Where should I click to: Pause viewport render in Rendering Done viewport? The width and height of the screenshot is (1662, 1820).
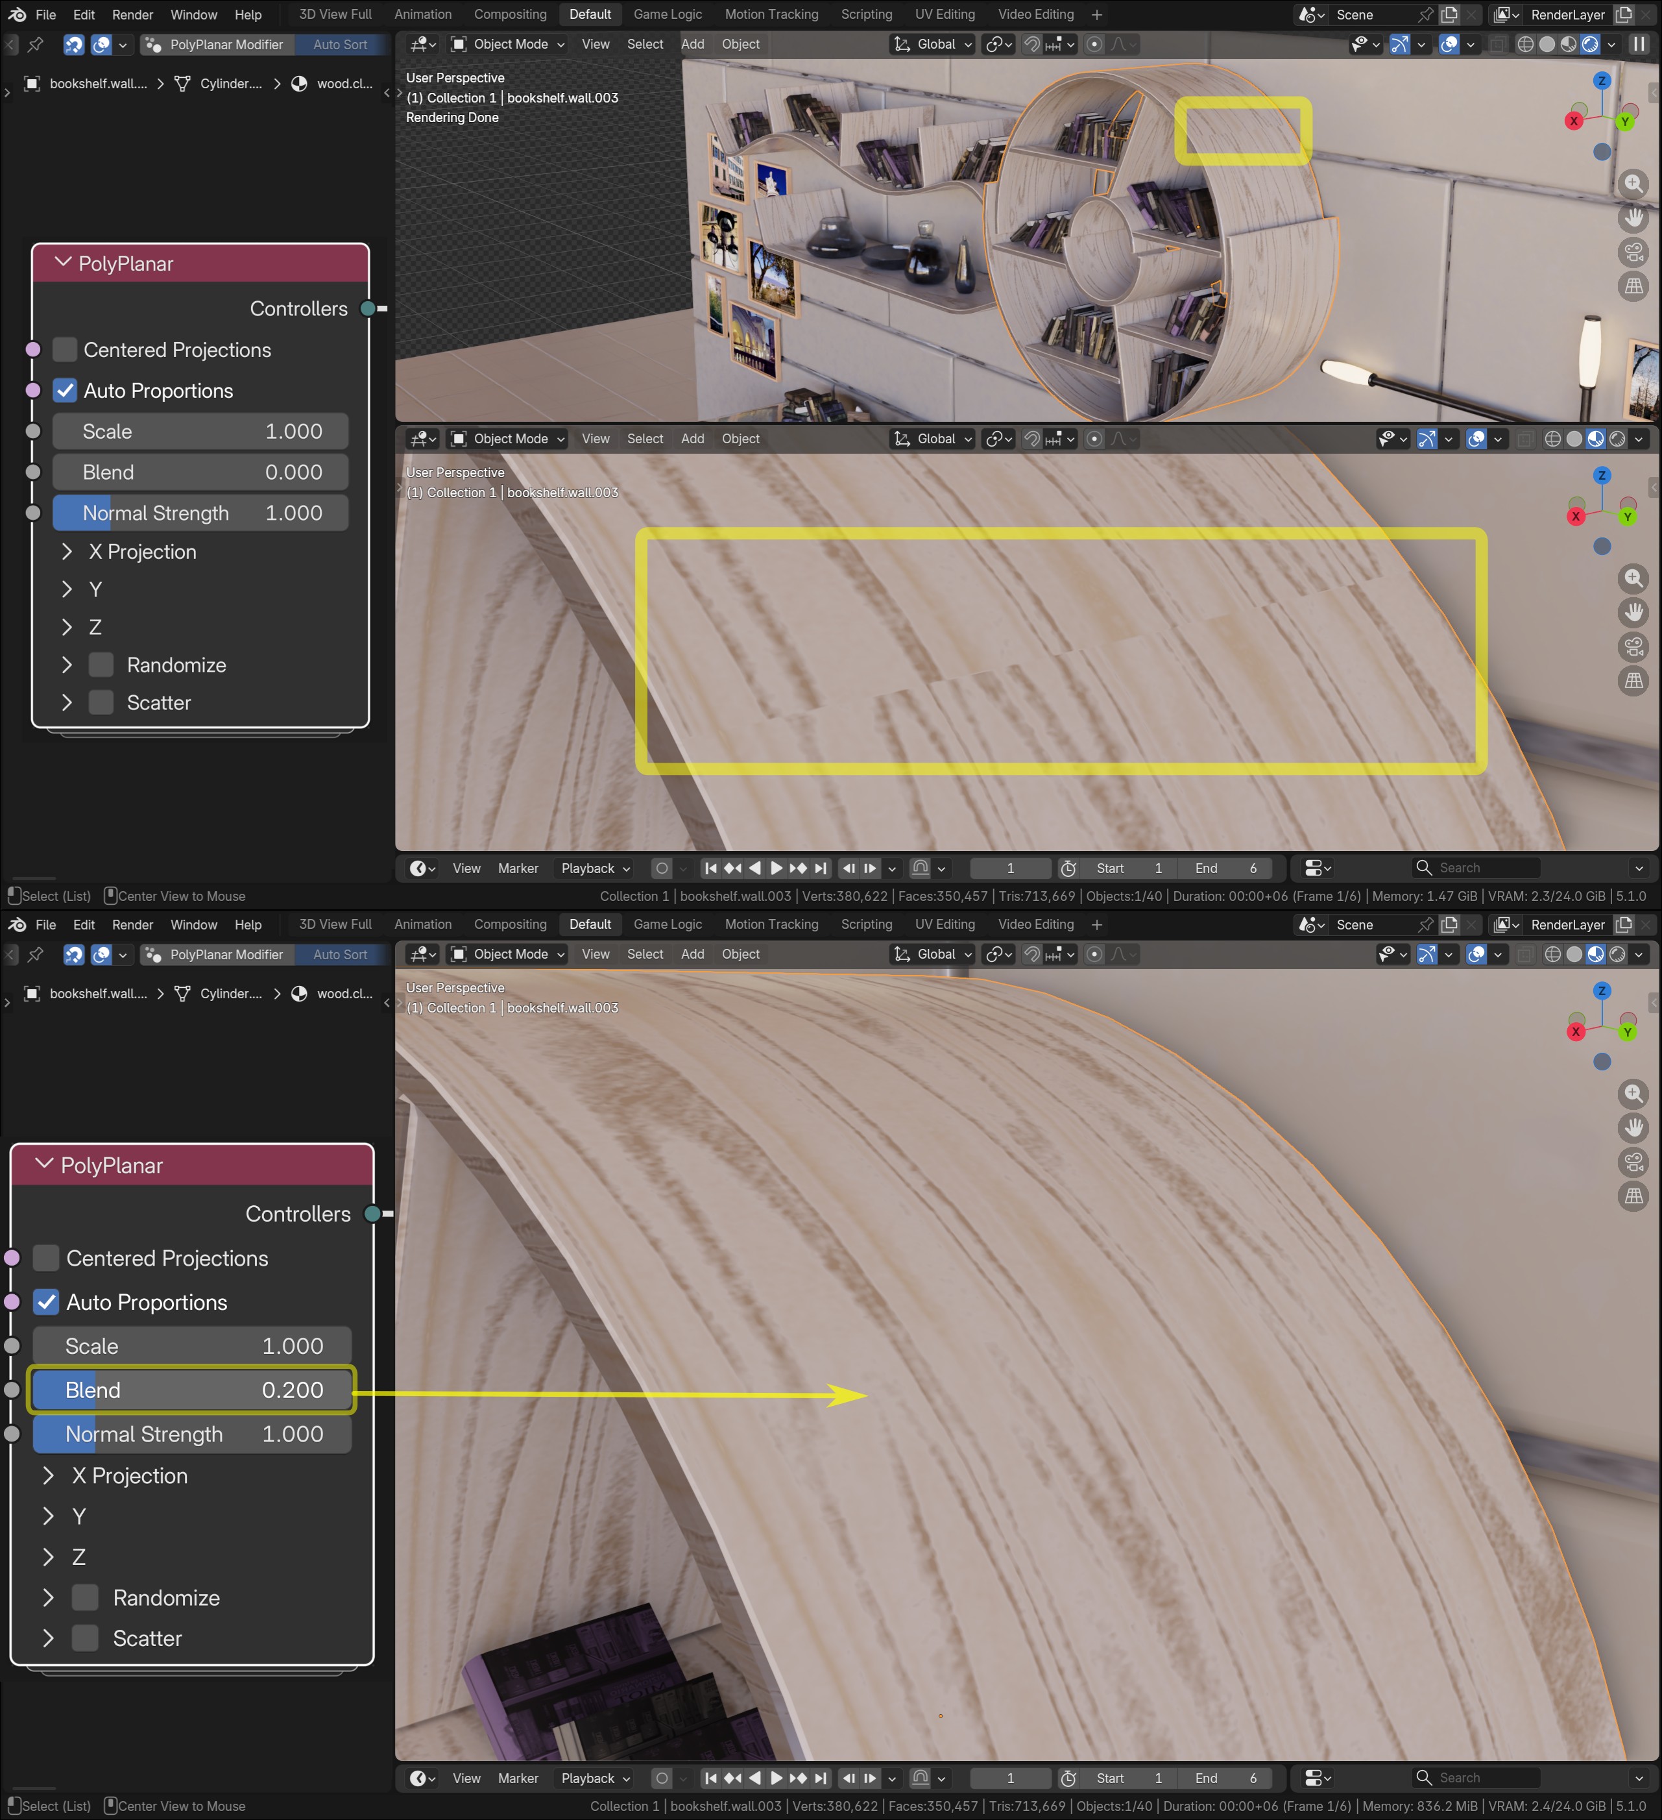pos(1639,44)
